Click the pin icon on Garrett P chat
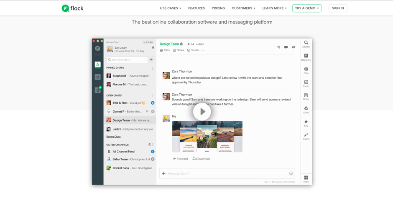 pos(147,112)
